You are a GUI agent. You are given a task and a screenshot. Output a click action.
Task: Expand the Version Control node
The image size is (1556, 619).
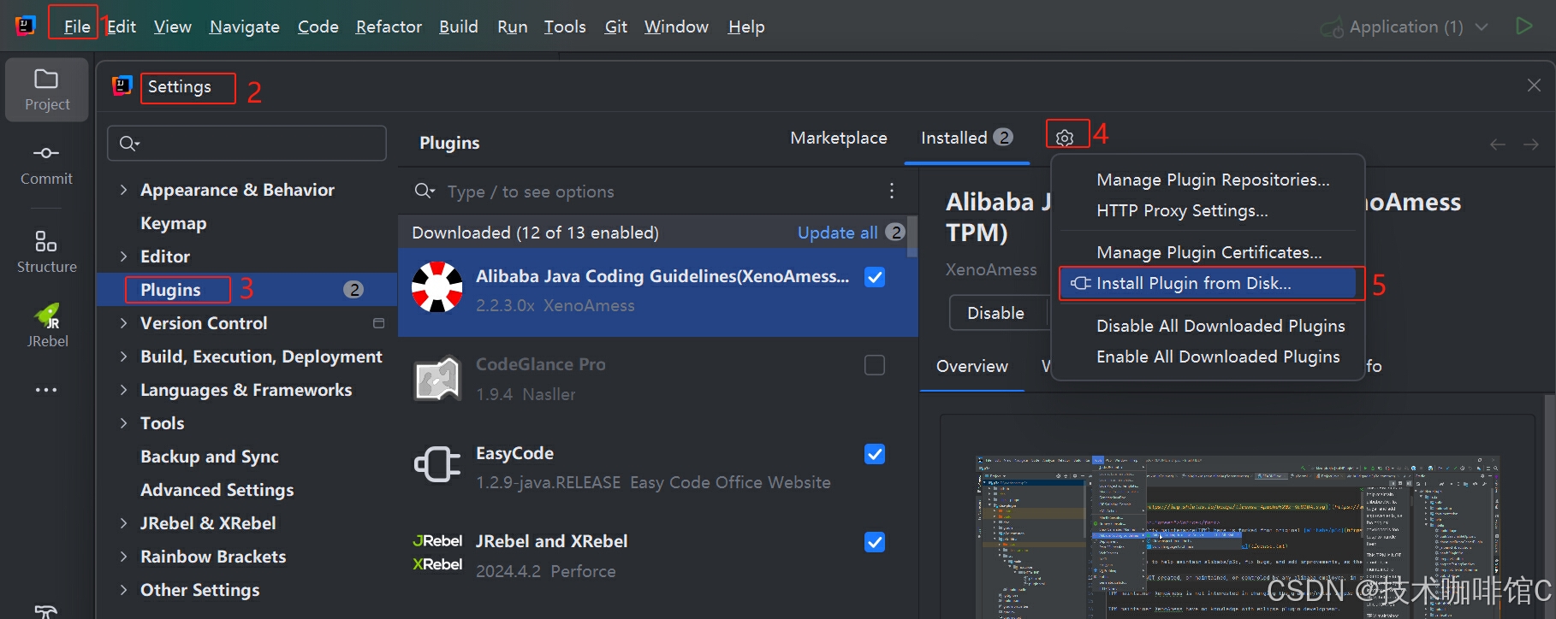123,323
